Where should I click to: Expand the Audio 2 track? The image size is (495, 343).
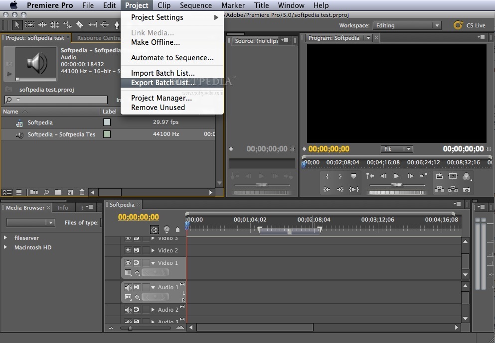pyautogui.click(x=153, y=310)
